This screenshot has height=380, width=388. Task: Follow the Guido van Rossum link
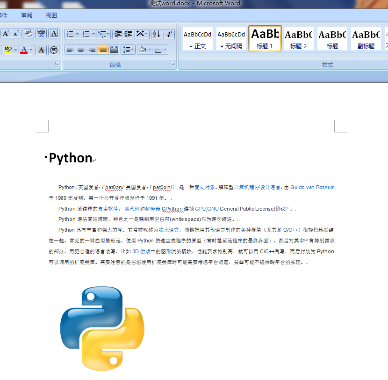tap(312, 187)
